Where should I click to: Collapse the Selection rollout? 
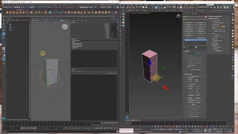[x=187, y=51]
